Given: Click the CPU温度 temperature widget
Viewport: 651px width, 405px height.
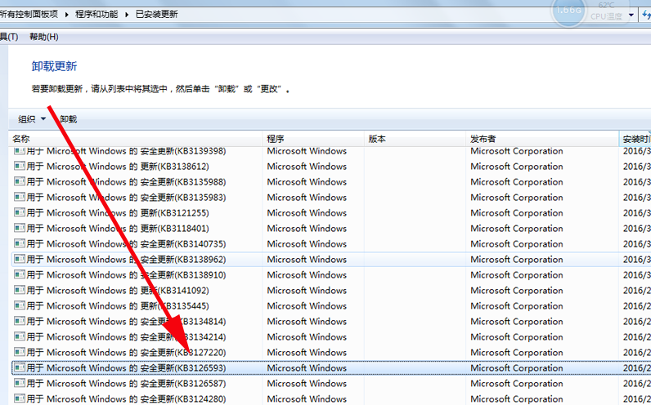Looking at the screenshot, I should tap(606, 11).
